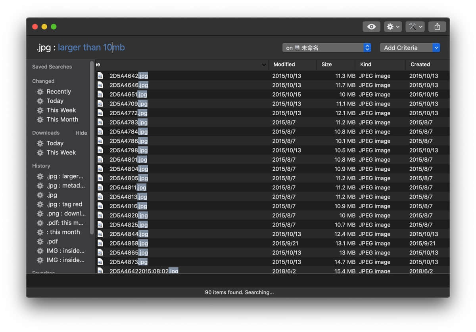Open the tools hammer menu in toolbar
Screen dimensions: 476x332
point(415,27)
